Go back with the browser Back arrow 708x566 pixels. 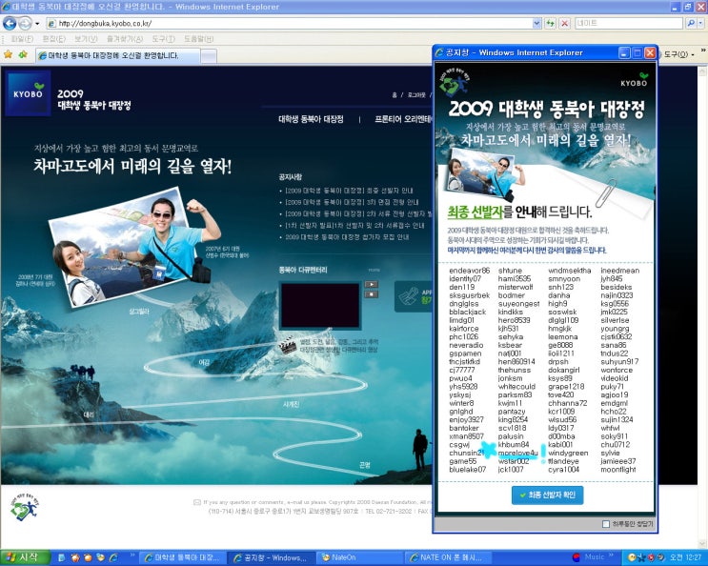[10, 23]
